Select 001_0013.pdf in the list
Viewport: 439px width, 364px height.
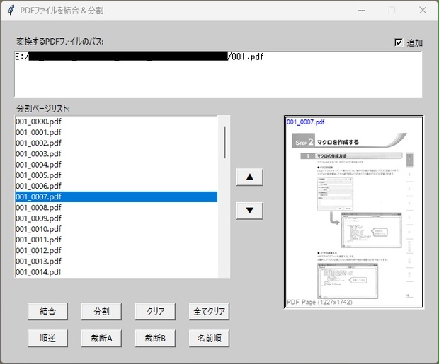tap(116, 262)
